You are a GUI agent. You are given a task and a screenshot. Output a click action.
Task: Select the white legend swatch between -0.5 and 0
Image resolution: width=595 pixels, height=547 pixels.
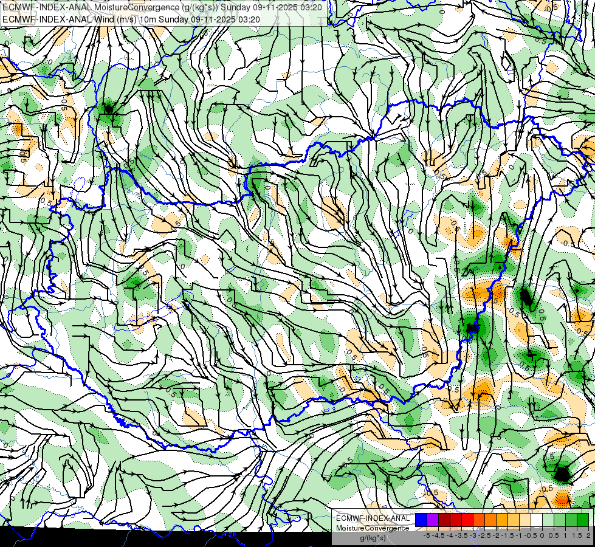pyautogui.click(x=537, y=520)
